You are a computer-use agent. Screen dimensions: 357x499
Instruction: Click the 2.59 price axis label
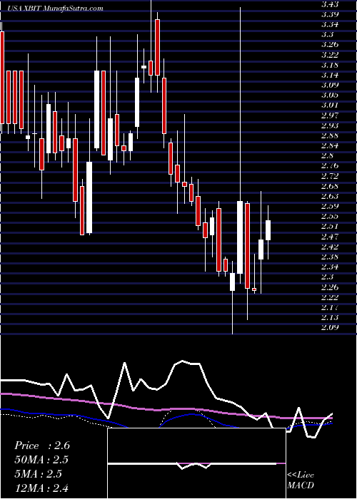point(330,206)
